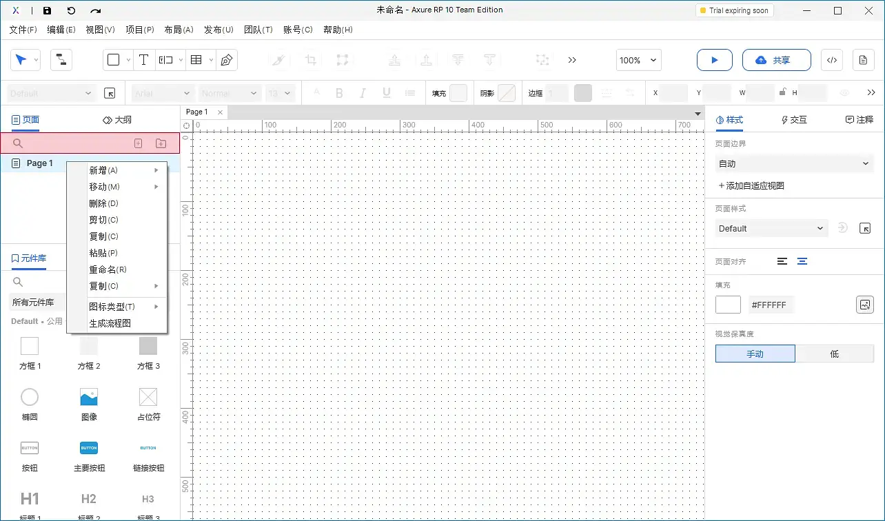Toggle right page alignment option
The height and width of the screenshot is (521, 885).
tap(802, 261)
